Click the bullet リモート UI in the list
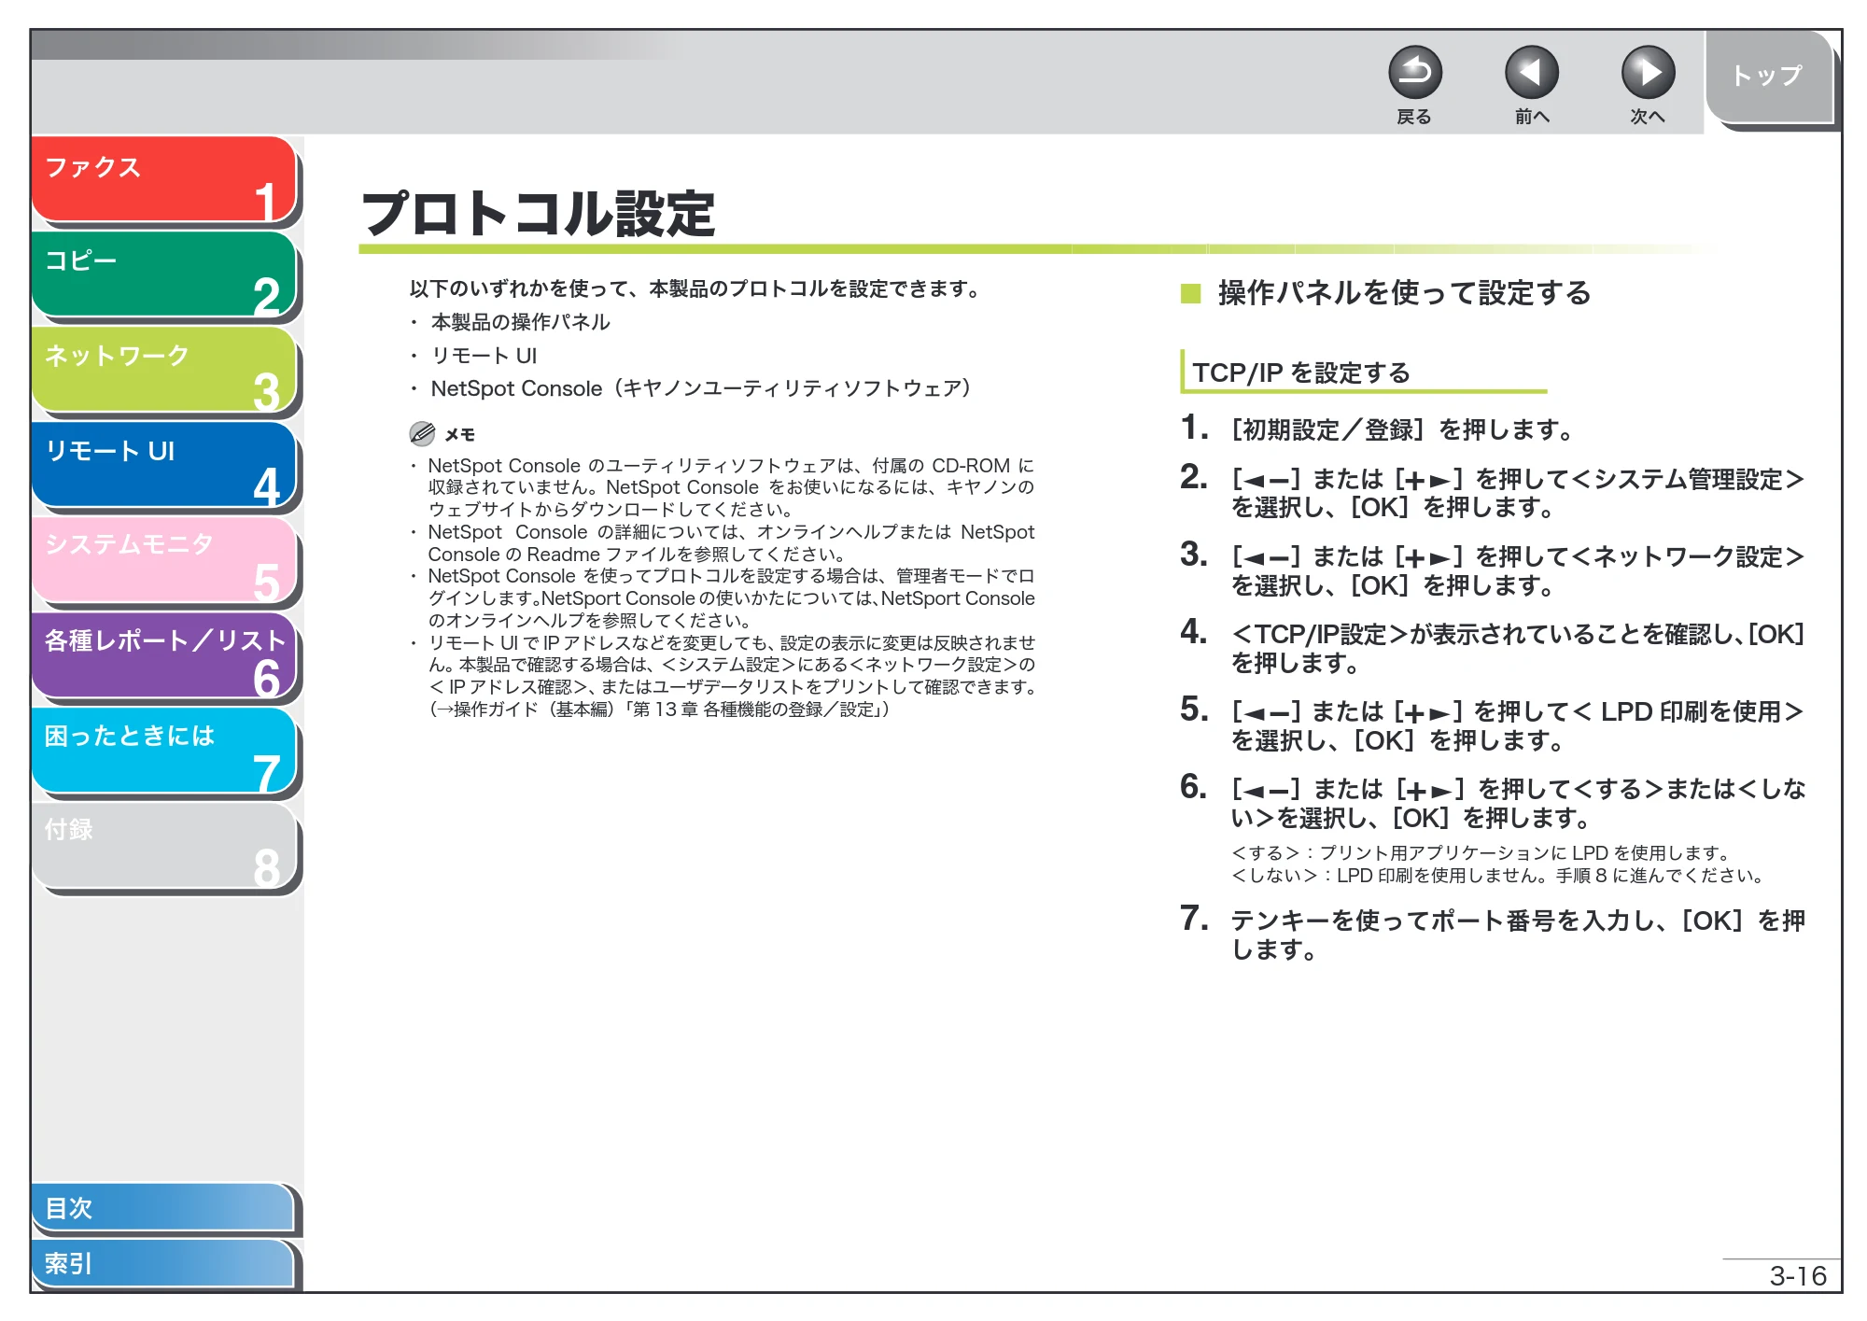Image resolution: width=1867 pixels, height=1321 pixels. (x=484, y=356)
